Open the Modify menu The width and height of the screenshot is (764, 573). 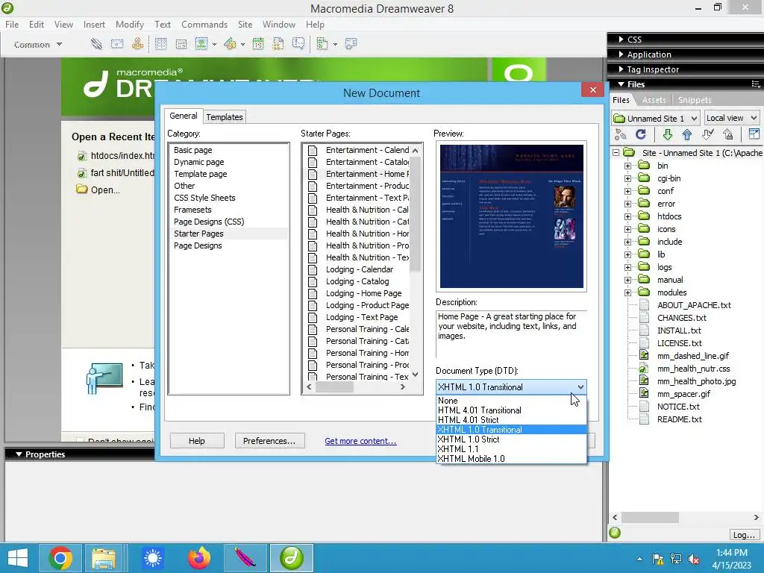pyautogui.click(x=130, y=25)
